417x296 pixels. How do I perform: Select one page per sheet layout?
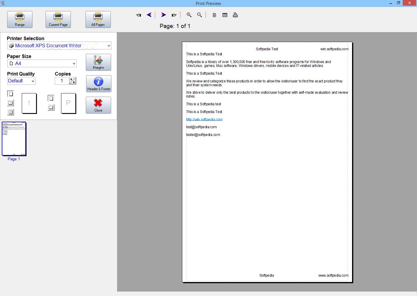coord(10,94)
